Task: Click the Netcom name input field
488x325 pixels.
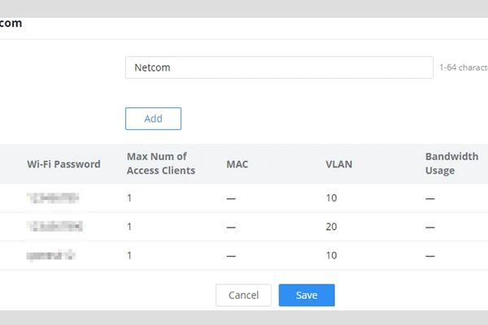Action: click(278, 67)
